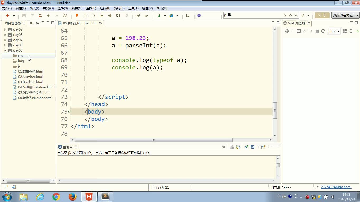Click the open new console icon
360x202 pixels.
click(263, 147)
